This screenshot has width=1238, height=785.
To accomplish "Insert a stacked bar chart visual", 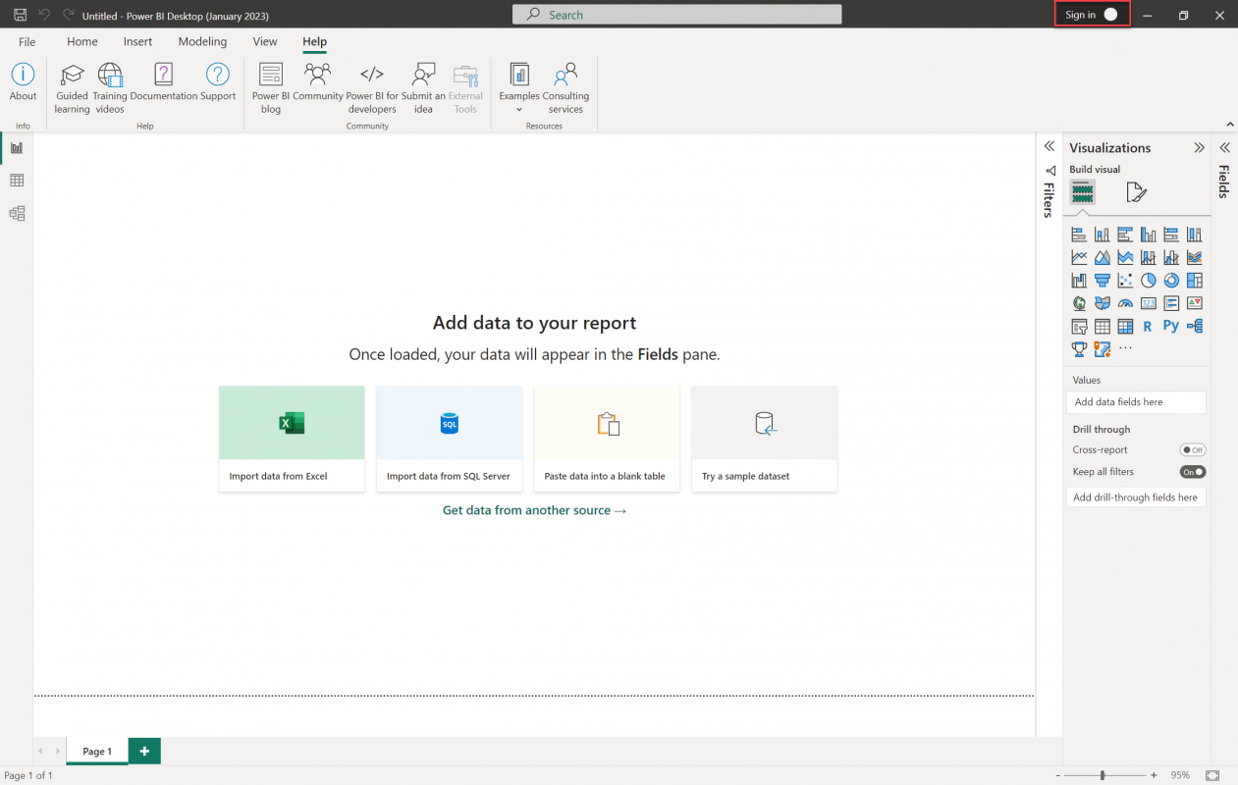I will [1079, 235].
